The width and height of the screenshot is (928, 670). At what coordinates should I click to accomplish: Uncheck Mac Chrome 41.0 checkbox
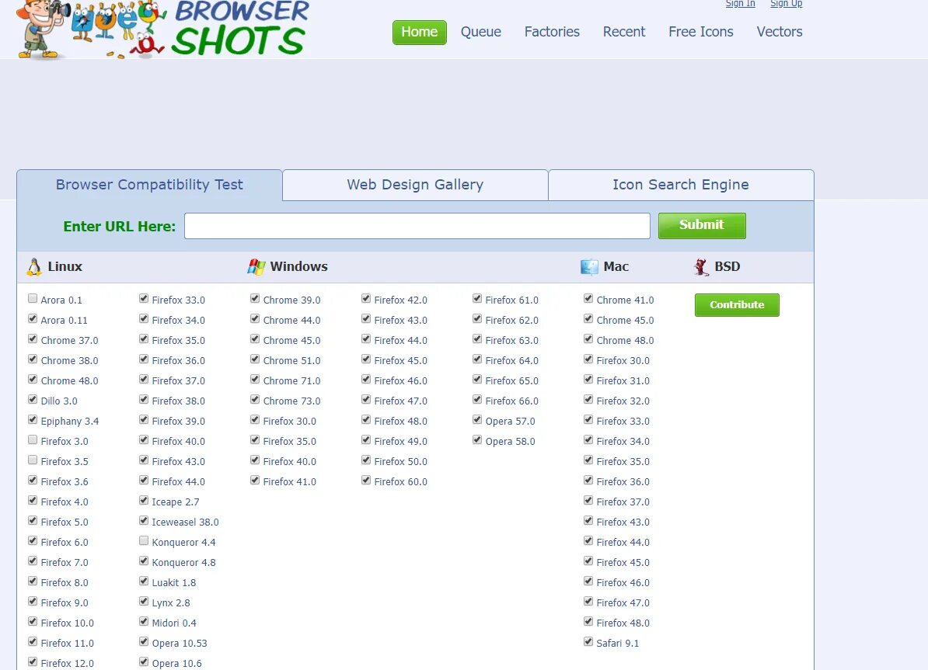click(x=588, y=299)
